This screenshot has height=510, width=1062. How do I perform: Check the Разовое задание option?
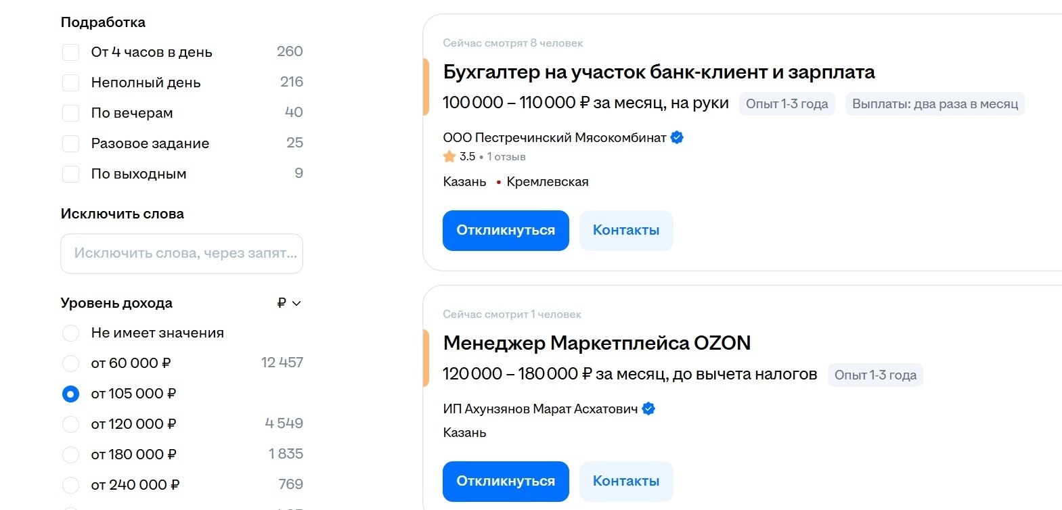[x=70, y=143]
